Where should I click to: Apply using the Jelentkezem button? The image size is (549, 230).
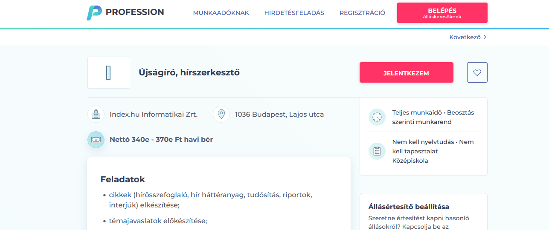click(x=406, y=73)
